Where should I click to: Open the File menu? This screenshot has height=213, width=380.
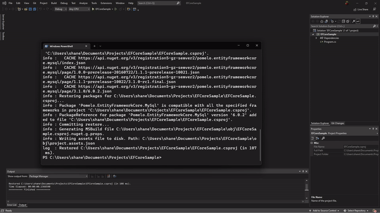click(x=10, y=3)
